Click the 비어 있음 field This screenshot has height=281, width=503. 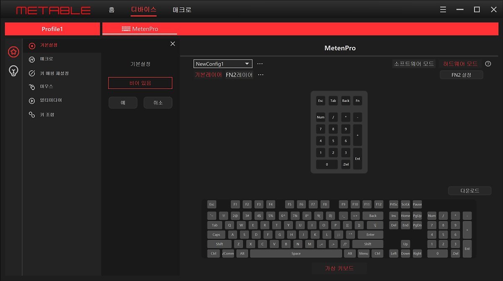[x=140, y=83]
